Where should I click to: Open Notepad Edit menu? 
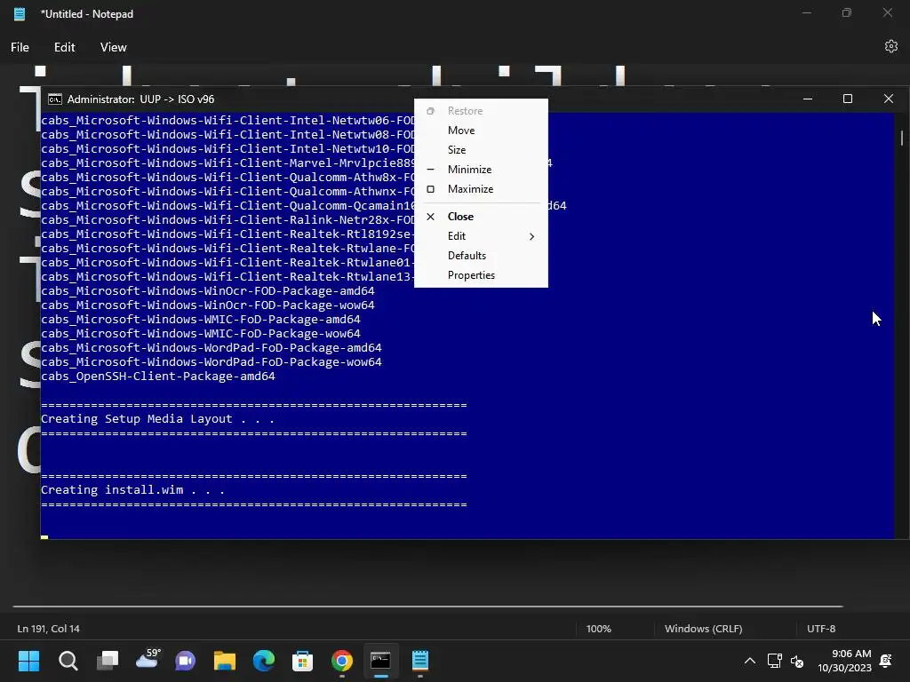pos(64,47)
